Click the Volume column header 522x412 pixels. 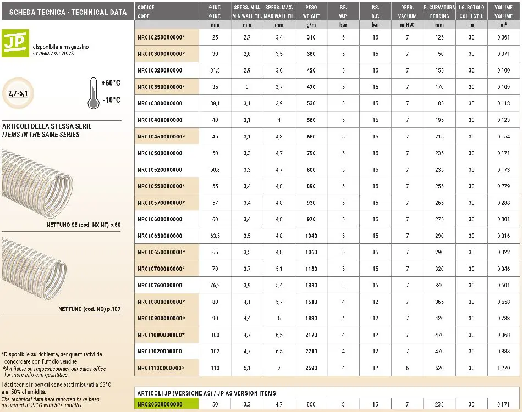point(503,12)
